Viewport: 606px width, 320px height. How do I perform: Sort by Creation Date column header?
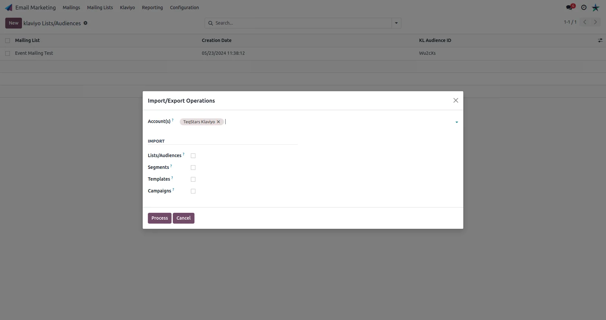[x=217, y=41]
